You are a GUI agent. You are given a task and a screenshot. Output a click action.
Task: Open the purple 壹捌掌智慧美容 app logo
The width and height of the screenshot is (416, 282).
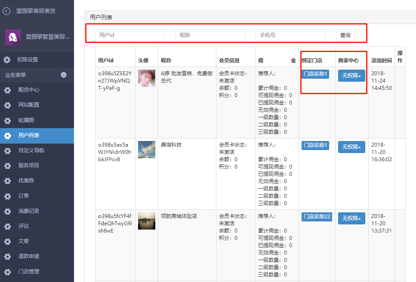pos(13,37)
